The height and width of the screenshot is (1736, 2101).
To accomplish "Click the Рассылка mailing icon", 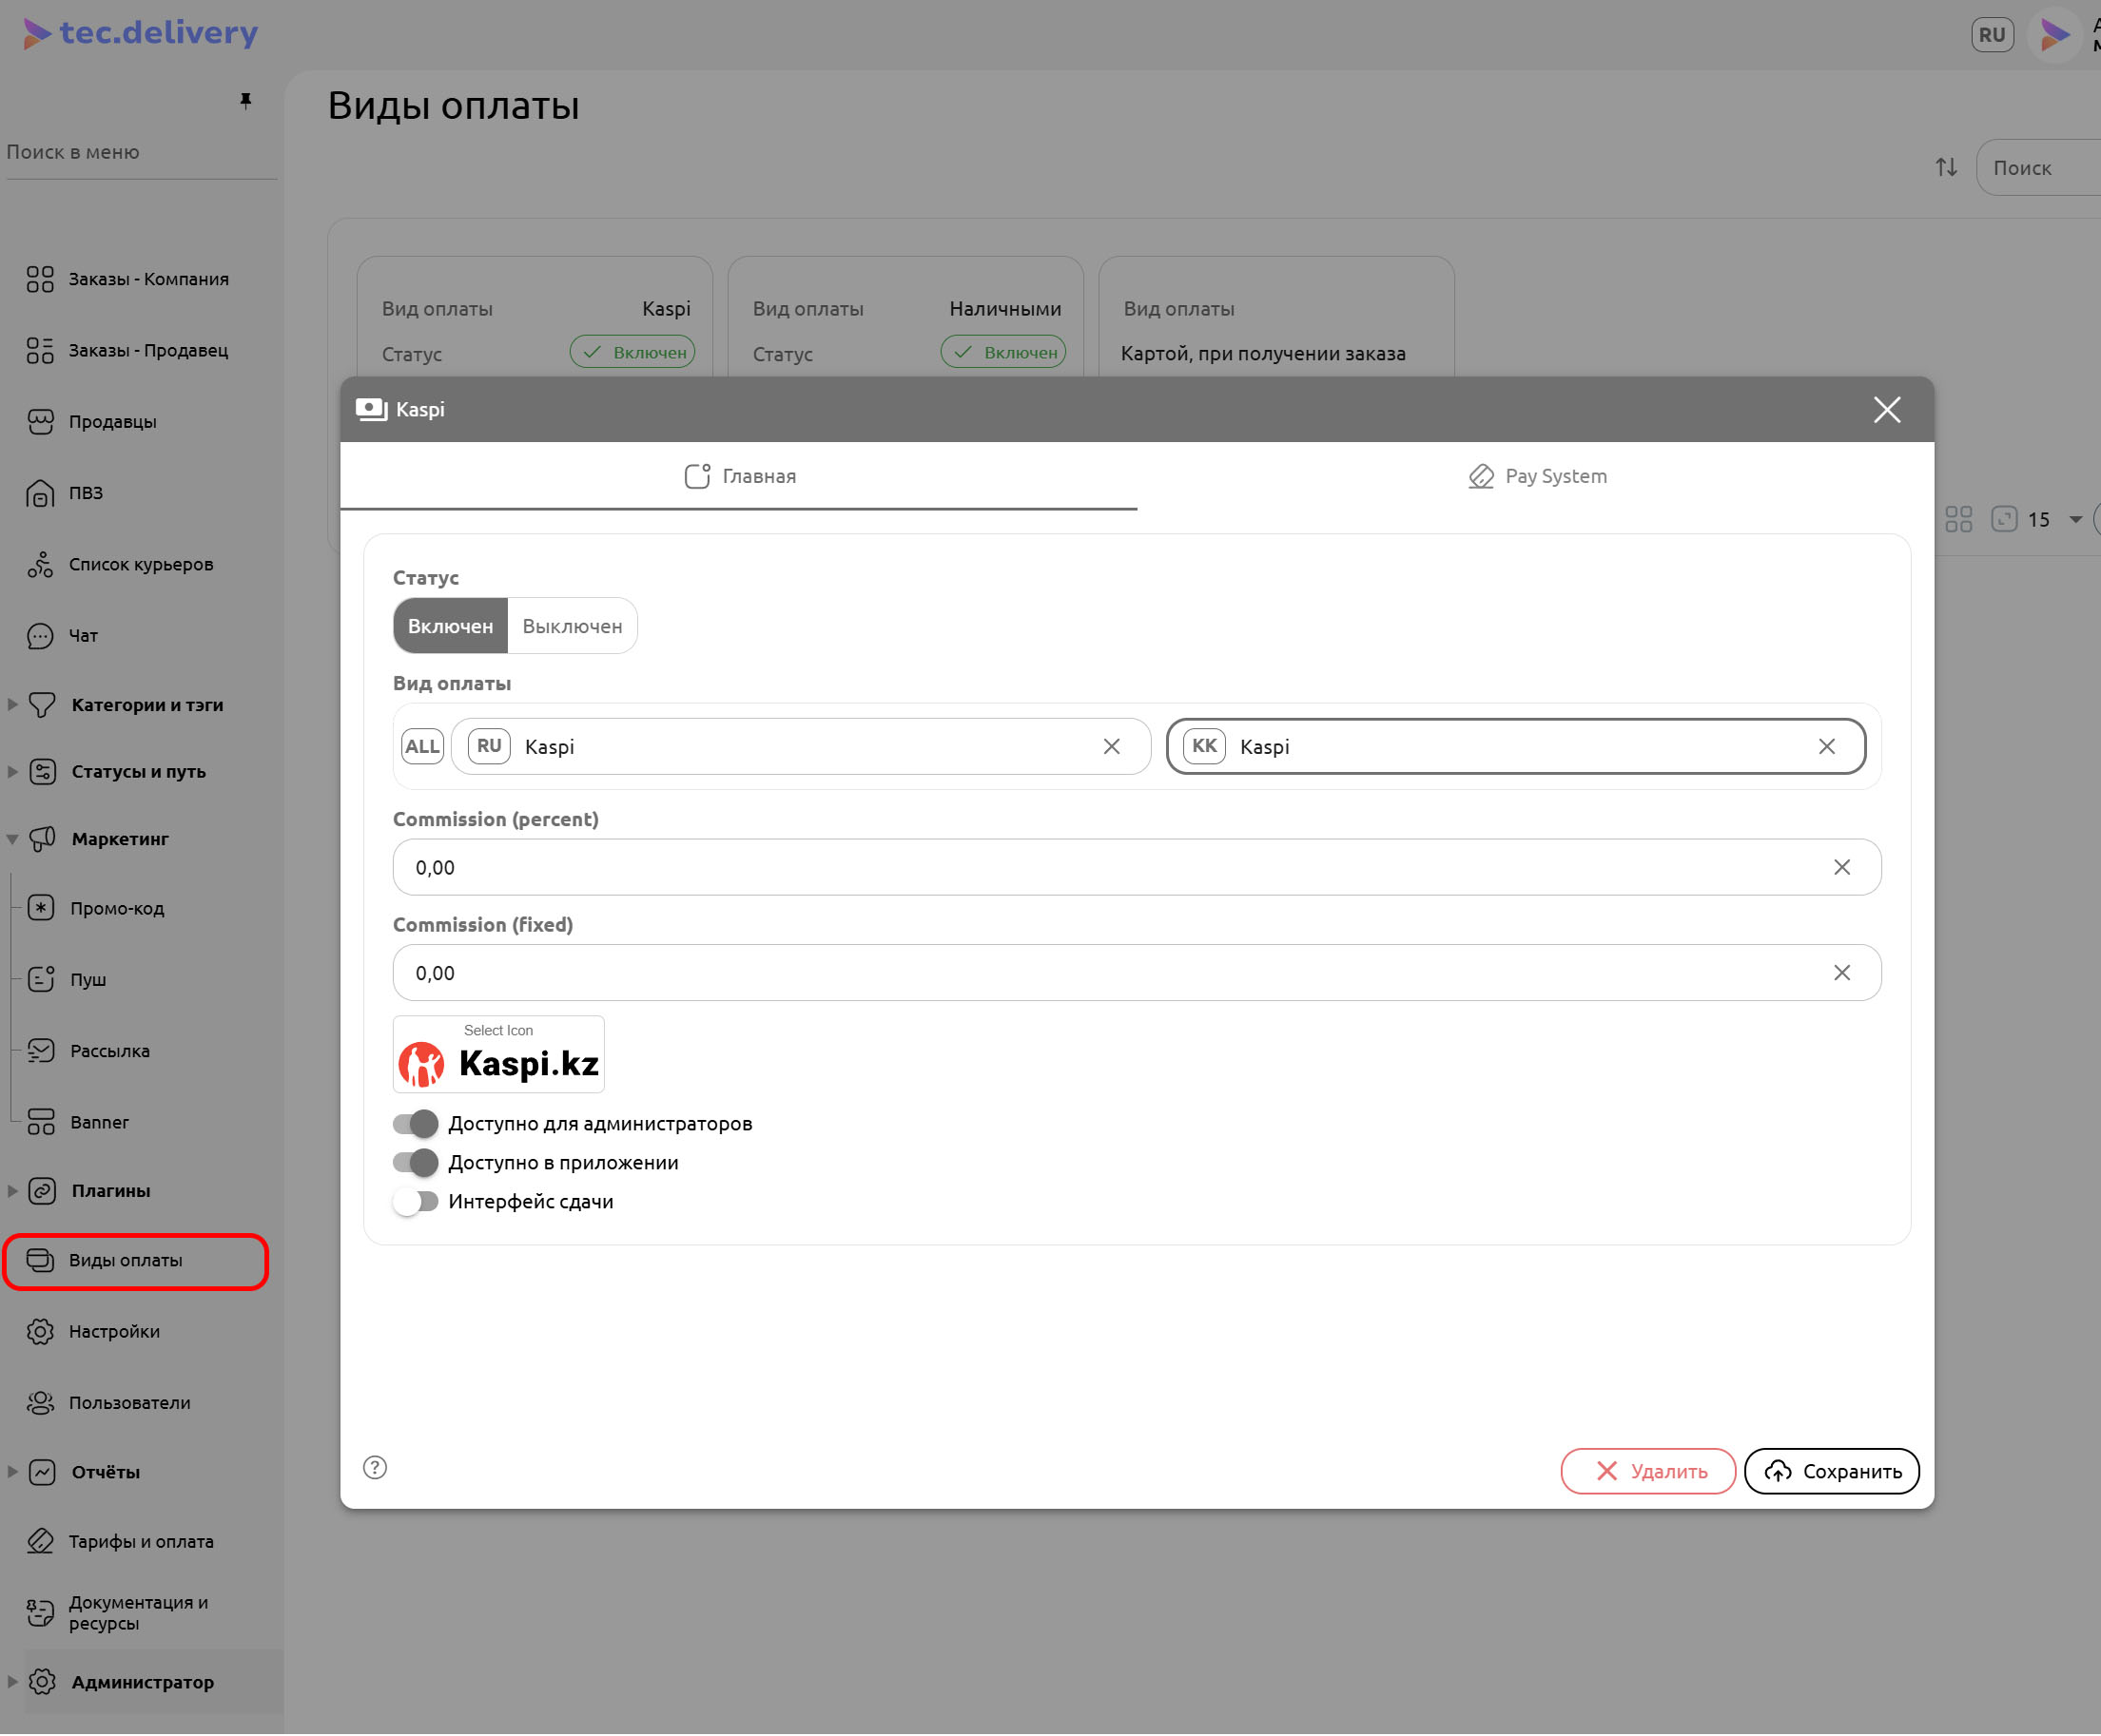I will tap(41, 1052).
